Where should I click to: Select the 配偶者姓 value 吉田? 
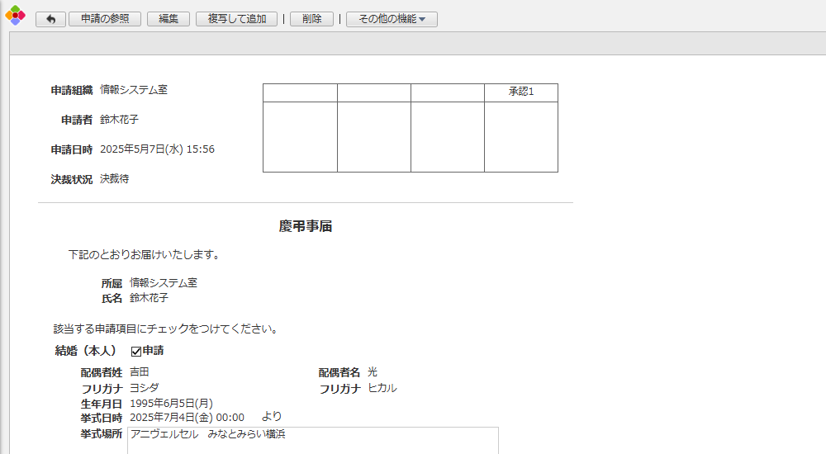[140, 372]
